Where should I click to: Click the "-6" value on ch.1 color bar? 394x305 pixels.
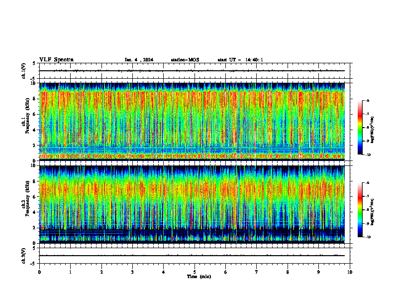[367, 100]
